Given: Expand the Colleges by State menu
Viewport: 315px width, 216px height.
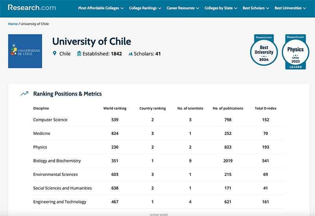Looking at the screenshot, I should point(221,8).
